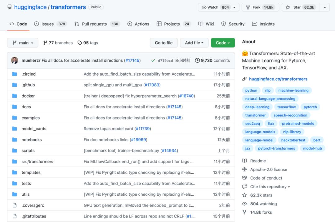Click the commit history clock icon
This screenshot has width=335, height=222.
click(197, 60)
